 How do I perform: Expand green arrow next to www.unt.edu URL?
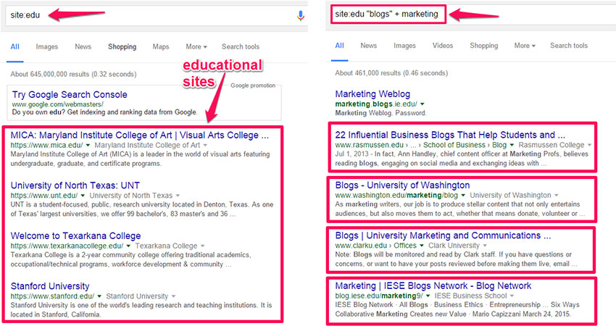point(83,196)
